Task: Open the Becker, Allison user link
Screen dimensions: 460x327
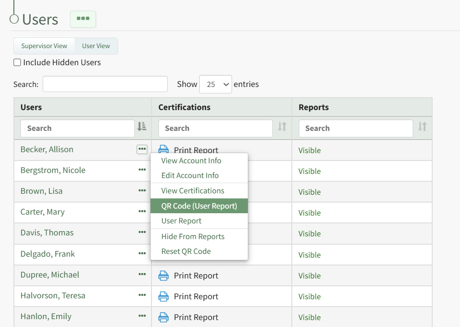Action: click(x=47, y=149)
